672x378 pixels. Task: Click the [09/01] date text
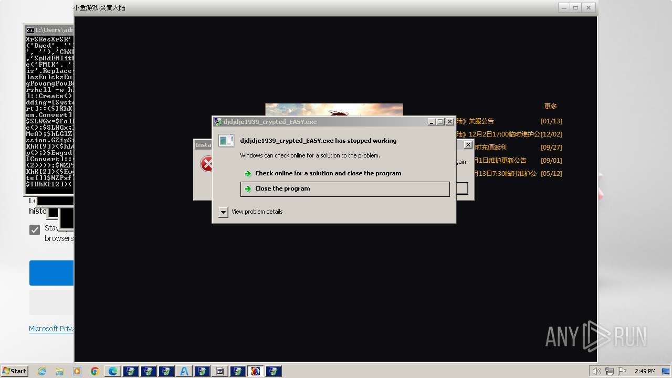pyautogui.click(x=551, y=161)
